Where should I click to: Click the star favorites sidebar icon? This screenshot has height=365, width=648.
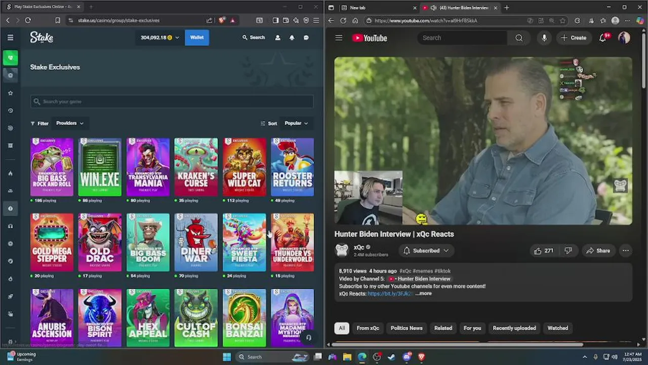10,93
